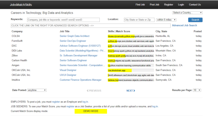This screenshot has width=218, height=123.
Task: Focus the Location City-State or Zip field
Action: [x=139, y=20]
